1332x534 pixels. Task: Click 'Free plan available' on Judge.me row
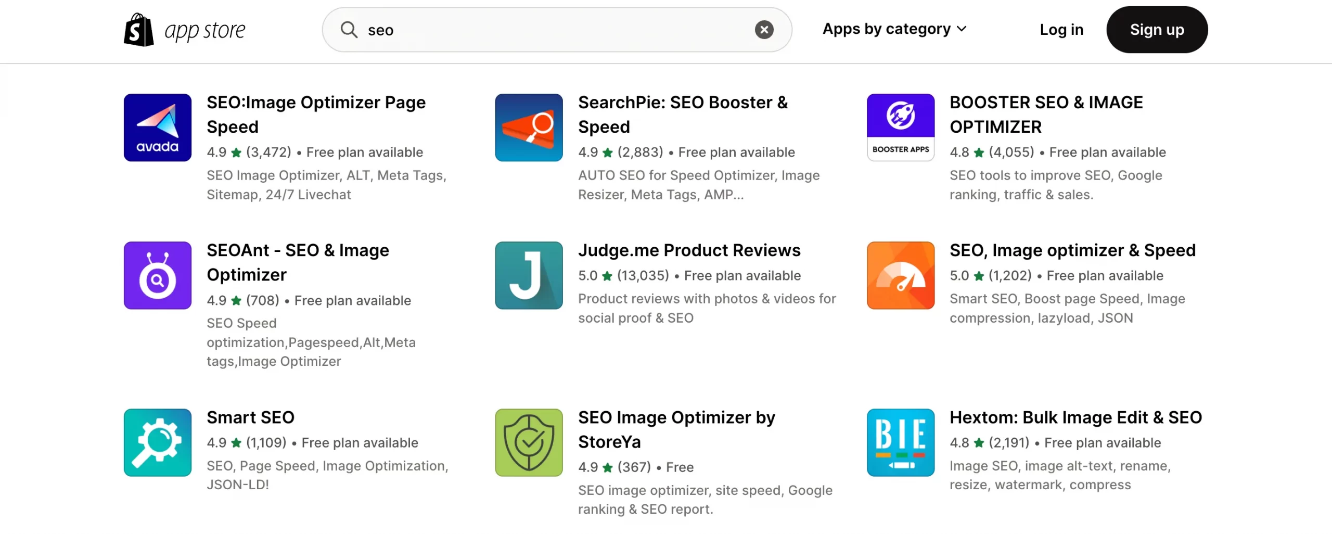742,276
